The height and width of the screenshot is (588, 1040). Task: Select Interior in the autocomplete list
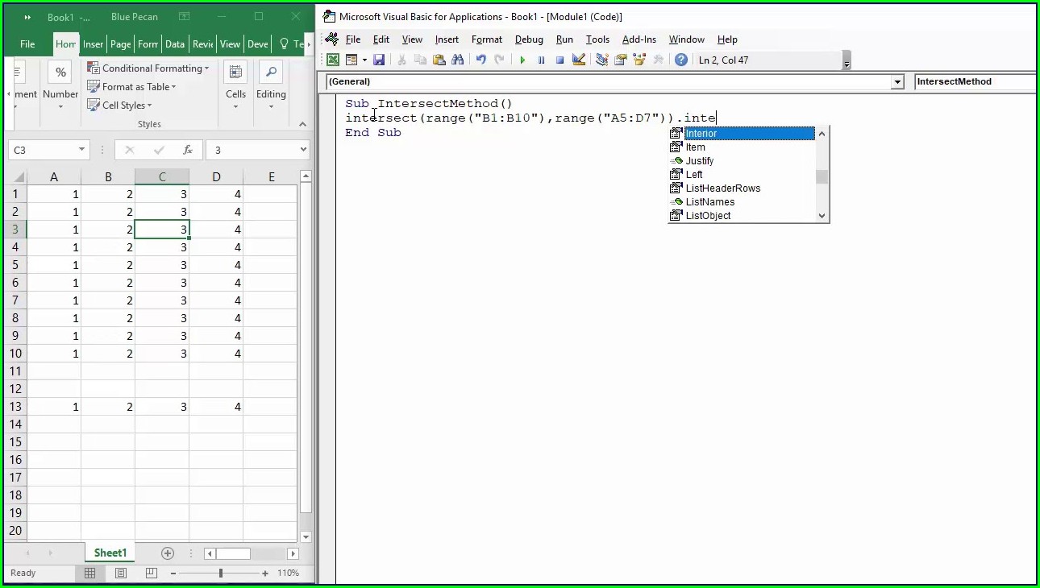[742, 134]
